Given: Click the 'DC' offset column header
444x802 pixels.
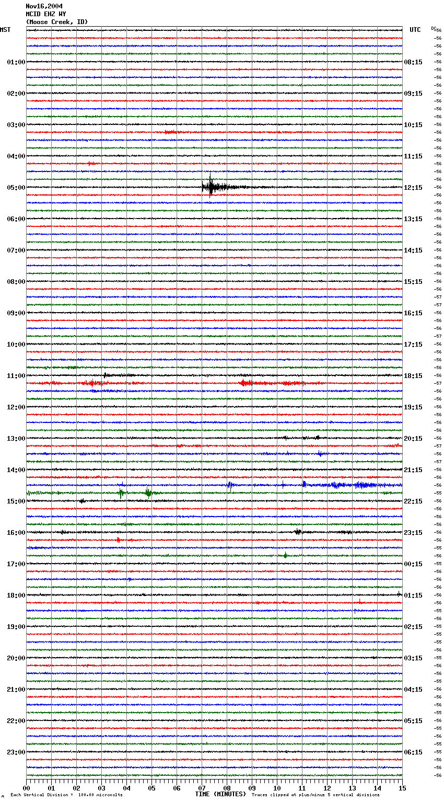Looking at the screenshot, I should tap(434, 28).
